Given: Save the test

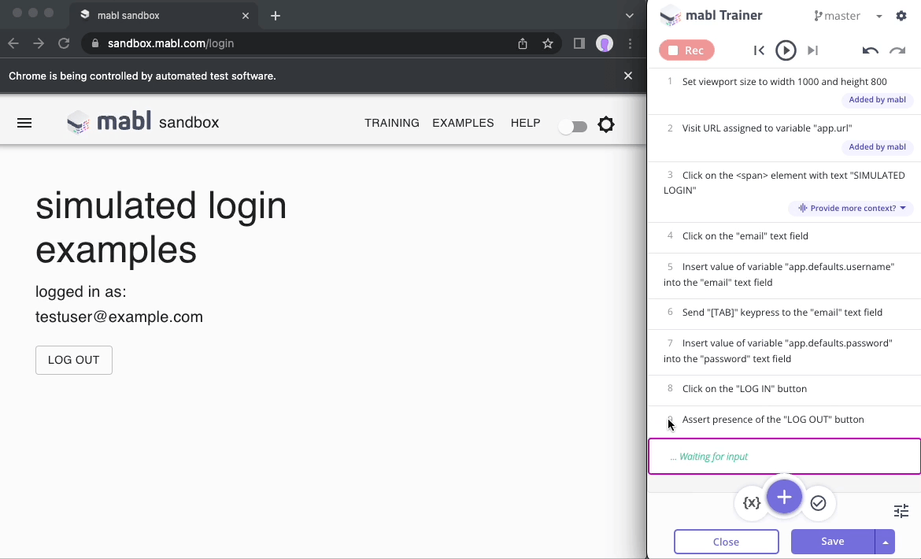Looking at the screenshot, I should coord(833,542).
